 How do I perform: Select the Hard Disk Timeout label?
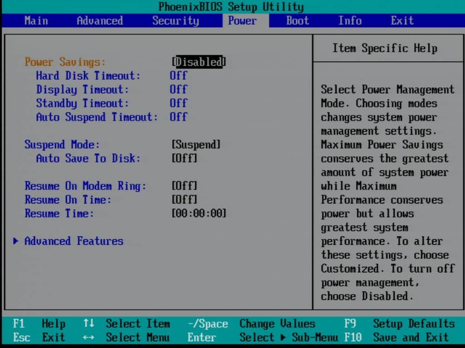(88, 76)
